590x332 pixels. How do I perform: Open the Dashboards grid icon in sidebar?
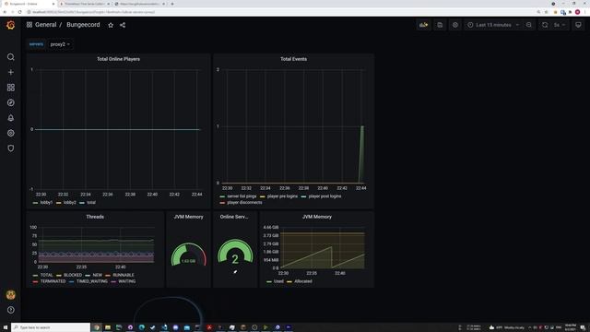10,88
